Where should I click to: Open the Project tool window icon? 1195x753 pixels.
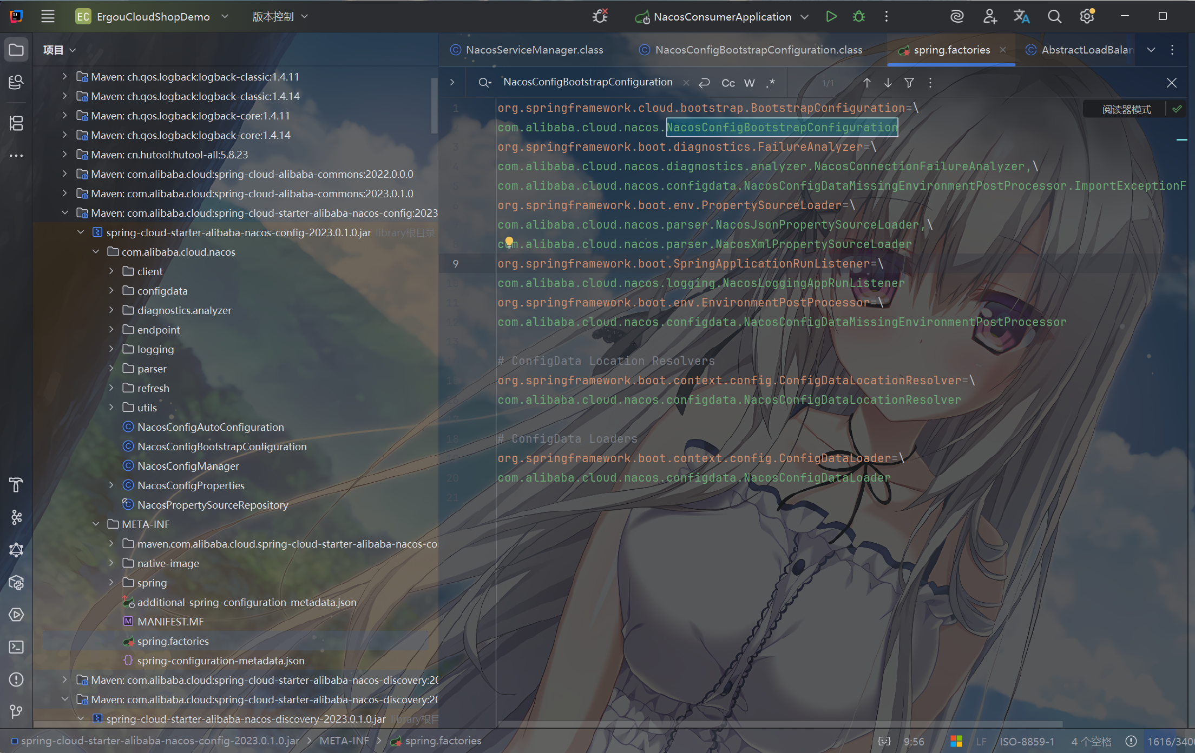click(x=16, y=50)
